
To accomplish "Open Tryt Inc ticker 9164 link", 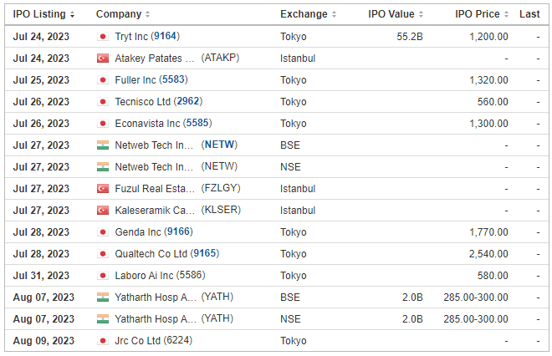I will pyautogui.click(x=165, y=36).
